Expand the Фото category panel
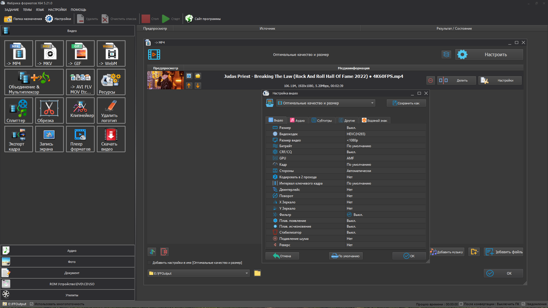548x308 pixels. [68, 262]
